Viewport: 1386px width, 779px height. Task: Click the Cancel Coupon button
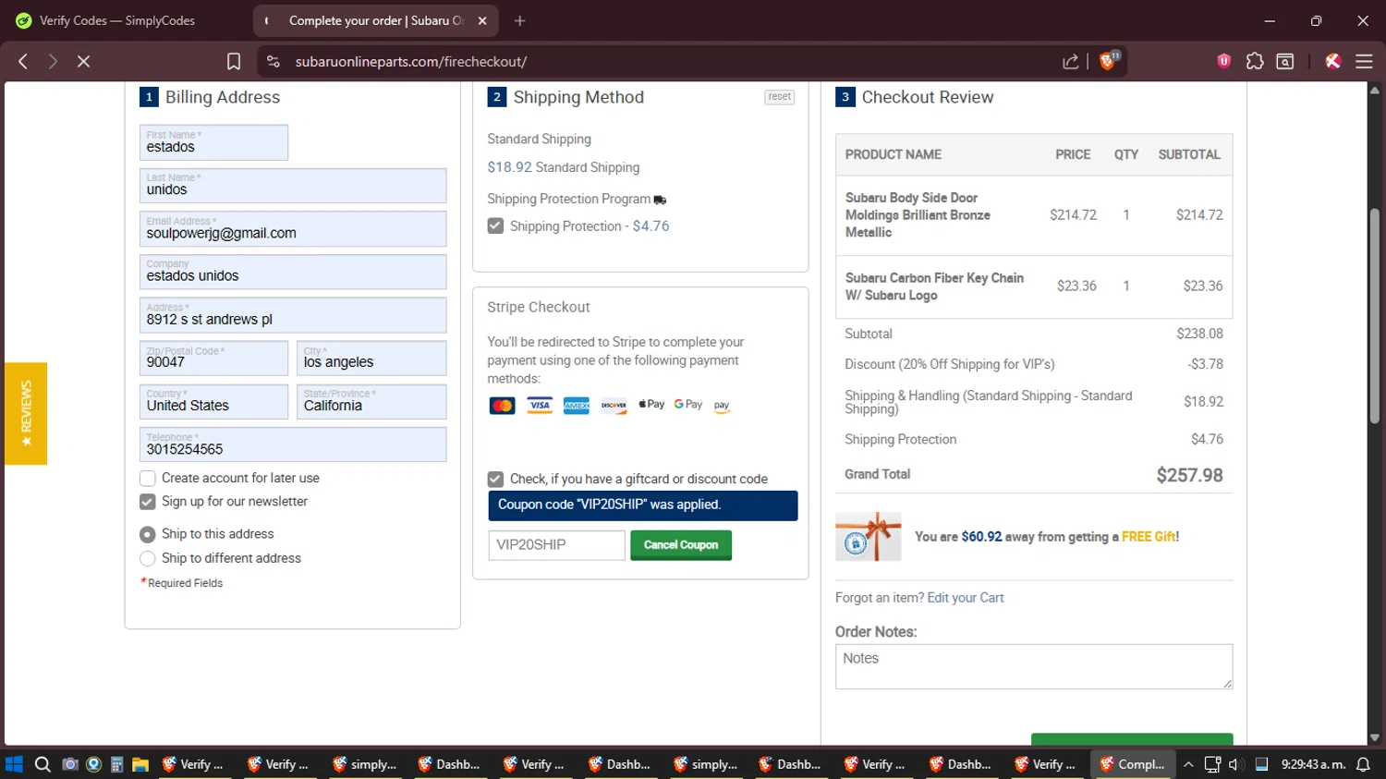pyautogui.click(x=681, y=545)
